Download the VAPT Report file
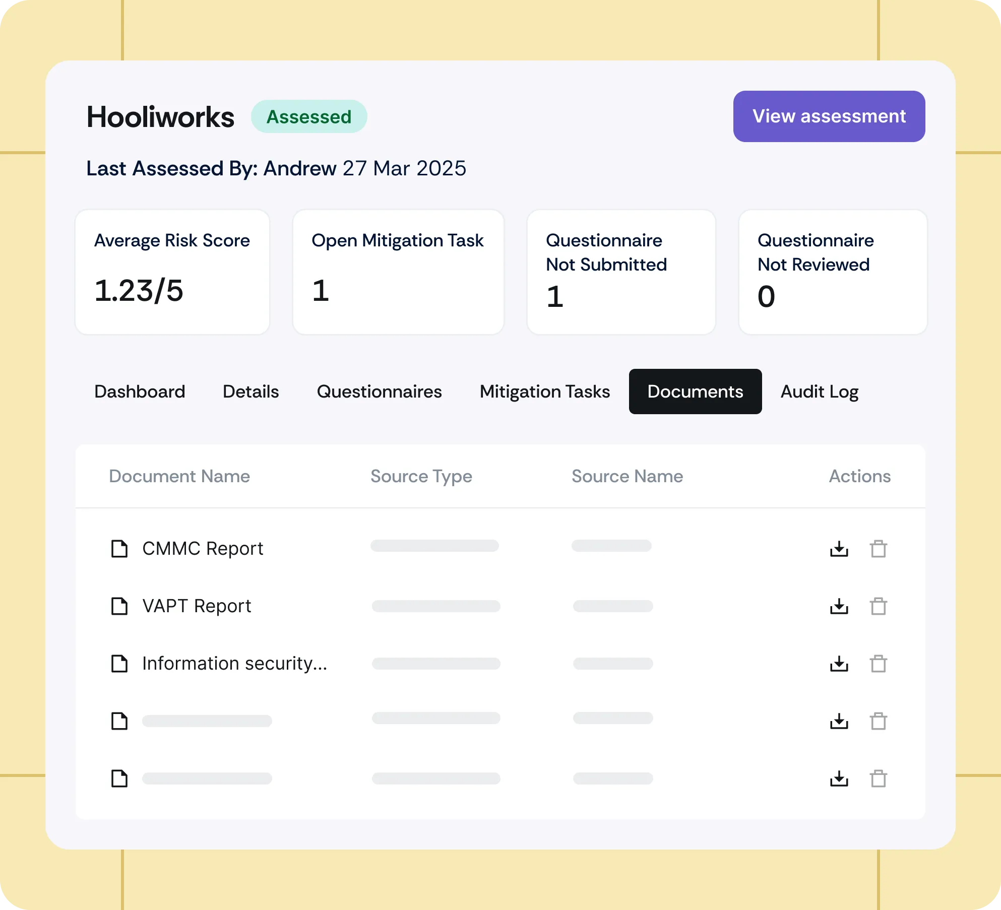The width and height of the screenshot is (1001, 910). tap(839, 606)
